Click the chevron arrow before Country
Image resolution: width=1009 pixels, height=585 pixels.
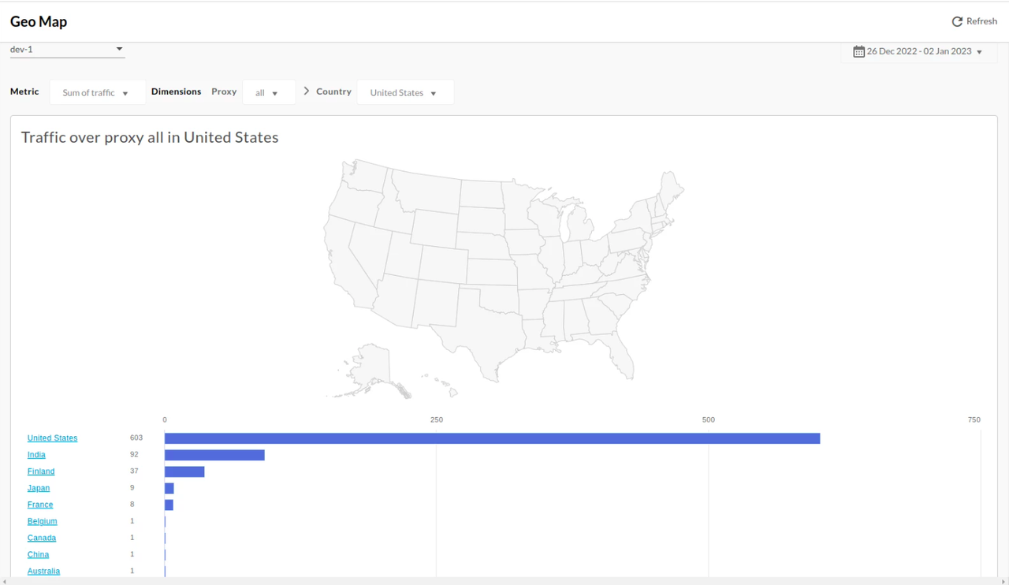tap(307, 91)
